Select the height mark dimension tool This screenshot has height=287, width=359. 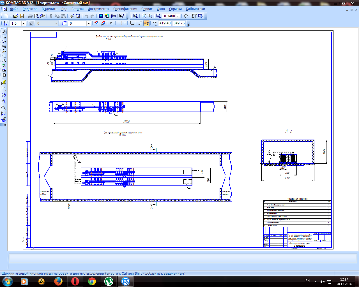click(4, 120)
